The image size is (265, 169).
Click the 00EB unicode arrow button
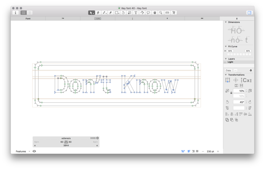[x=98, y=138]
